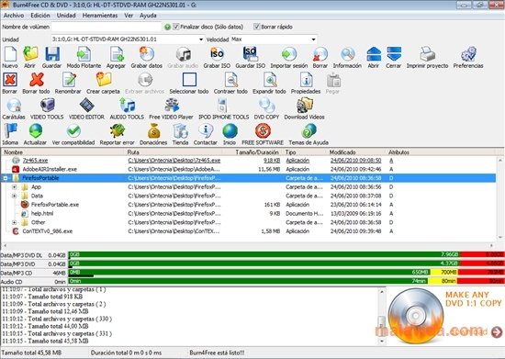Screen dimensions: 505x359
Task: Open the Edición menu
Action: coord(40,16)
